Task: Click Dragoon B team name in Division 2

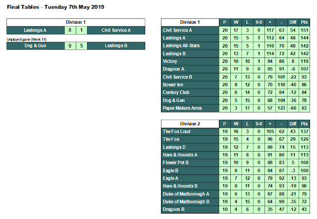Action: click(190, 210)
